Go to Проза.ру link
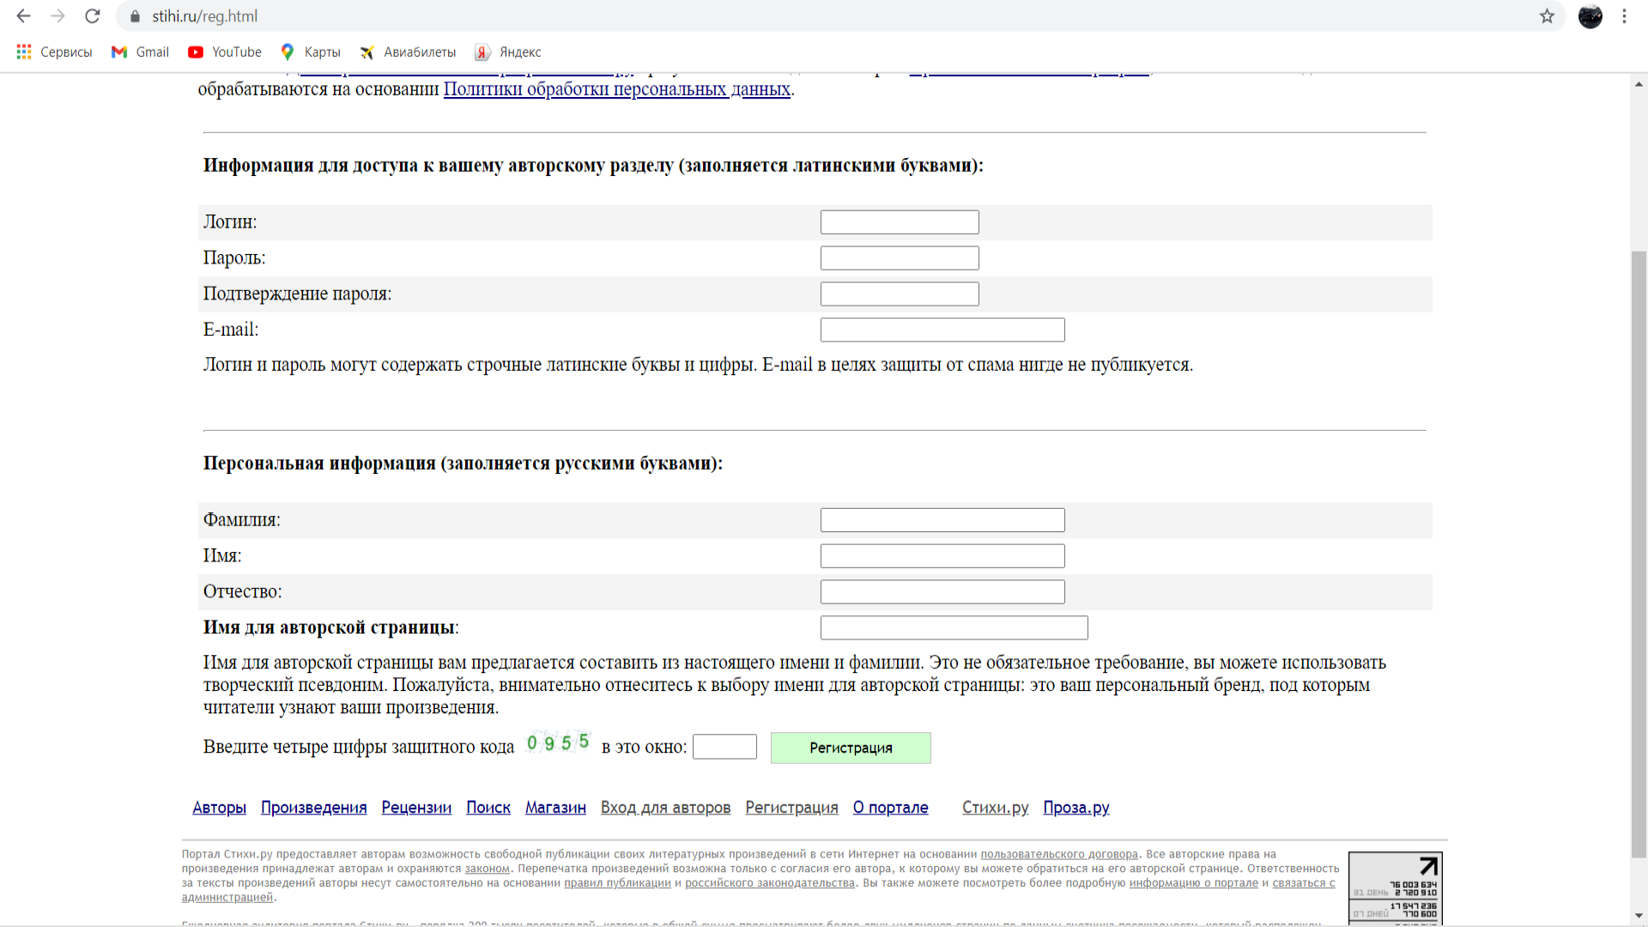Viewport: 1648px width, 927px height. (1075, 808)
